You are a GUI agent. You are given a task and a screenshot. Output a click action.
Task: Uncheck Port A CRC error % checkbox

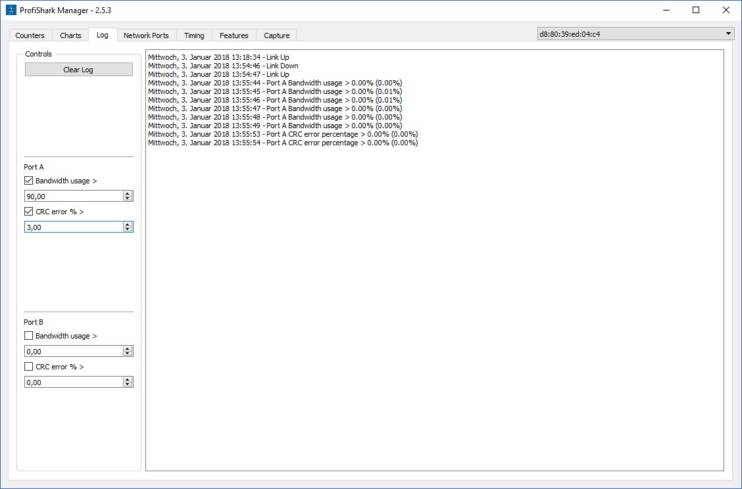pyautogui.click(x=29, y=212)
